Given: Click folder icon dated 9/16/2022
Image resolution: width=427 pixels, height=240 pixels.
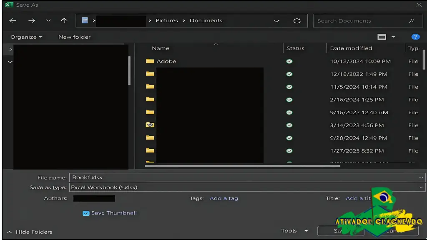Looking at the screenshot, I should (x=150, y=112).
